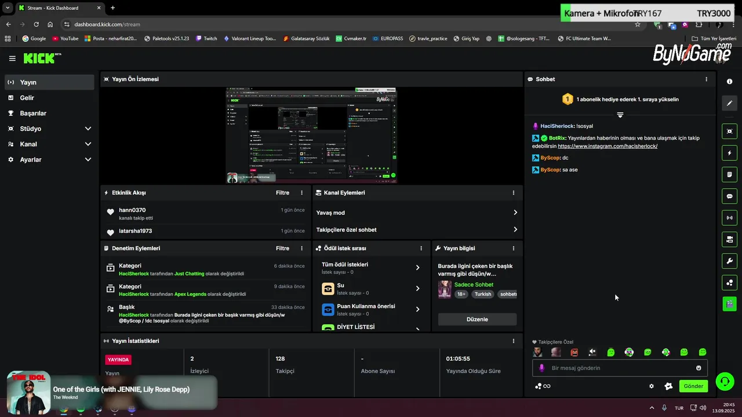The image size is (742, 417).
Task: Click the taskbar volume icon
Action: [703, 408]
